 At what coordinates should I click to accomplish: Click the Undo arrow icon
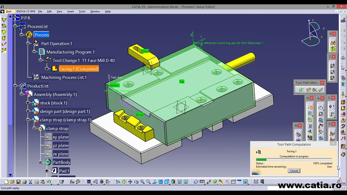(49, 182)
